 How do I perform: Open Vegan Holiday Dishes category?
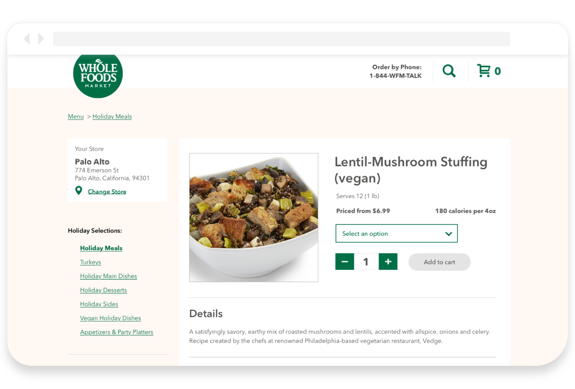click(111, 318)
